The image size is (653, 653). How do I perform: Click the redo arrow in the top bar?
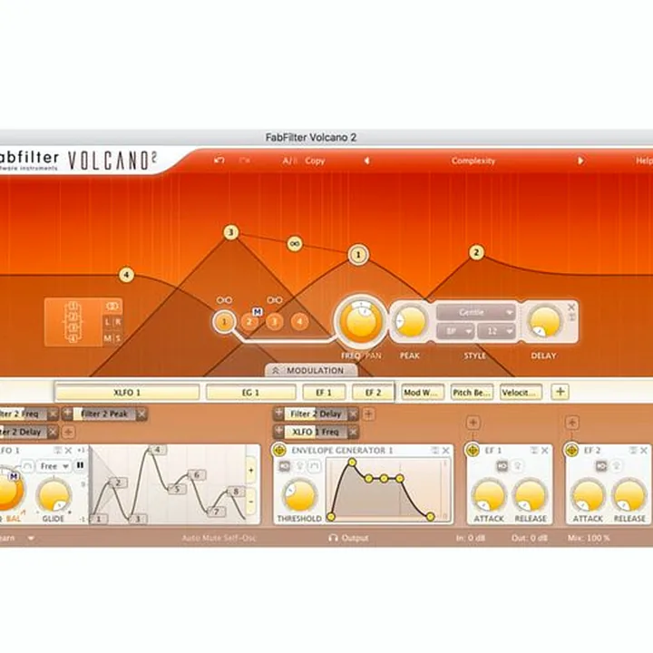pos(245,161)
